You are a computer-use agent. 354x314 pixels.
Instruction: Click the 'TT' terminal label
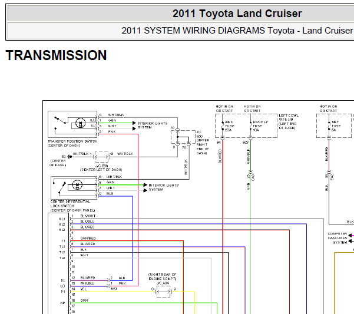[63, 241]
